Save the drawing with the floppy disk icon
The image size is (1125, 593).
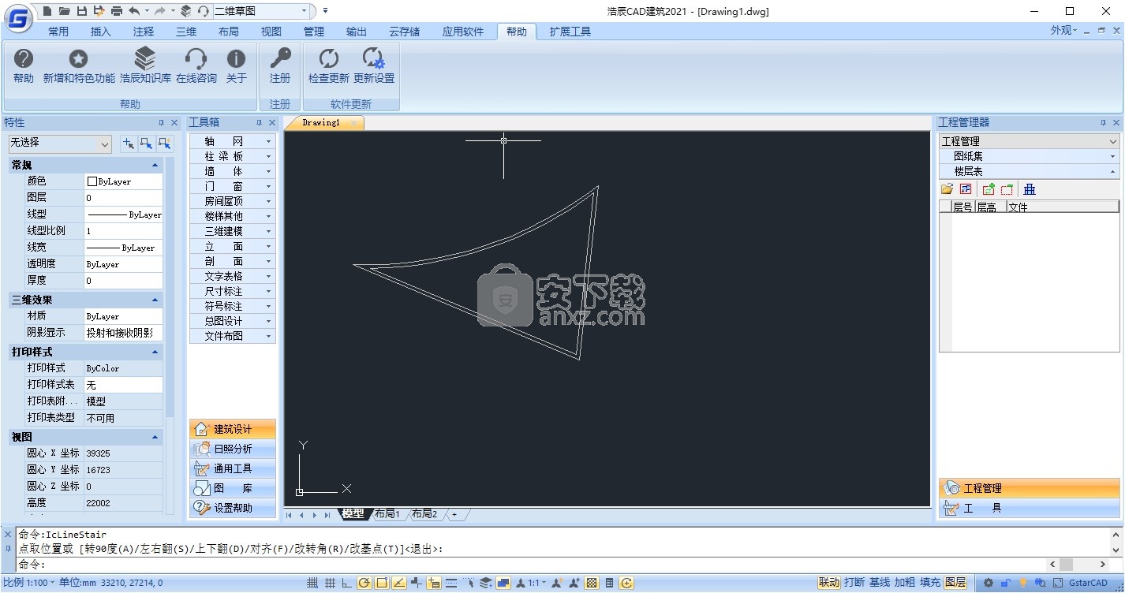(x=81, y=11)
